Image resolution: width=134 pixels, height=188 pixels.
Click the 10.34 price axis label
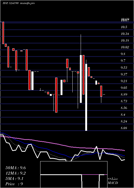(125, 34)
